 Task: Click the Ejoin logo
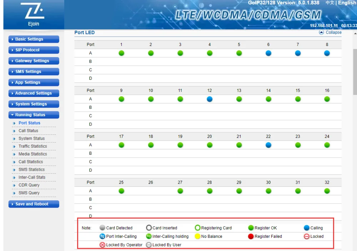34,15
